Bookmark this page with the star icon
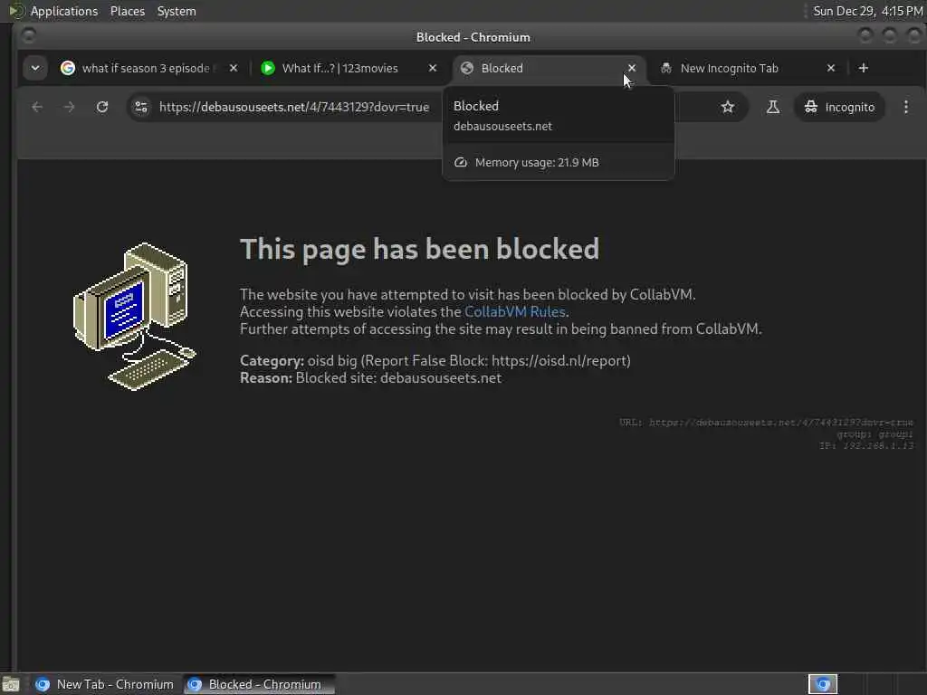 pyautogui.click(x=728, y=107)
